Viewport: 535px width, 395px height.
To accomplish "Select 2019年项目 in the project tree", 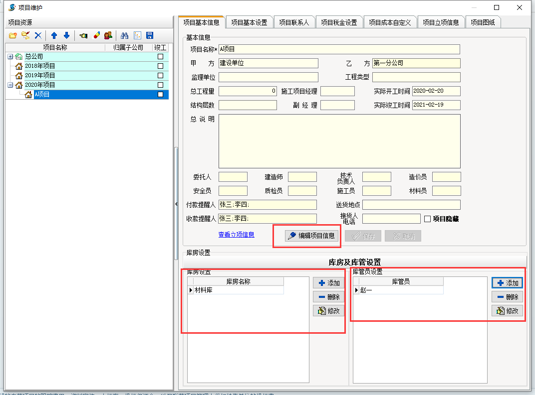I will tap(40, 75).
